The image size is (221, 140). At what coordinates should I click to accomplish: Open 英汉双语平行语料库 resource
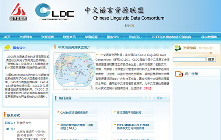pos(129,112)
